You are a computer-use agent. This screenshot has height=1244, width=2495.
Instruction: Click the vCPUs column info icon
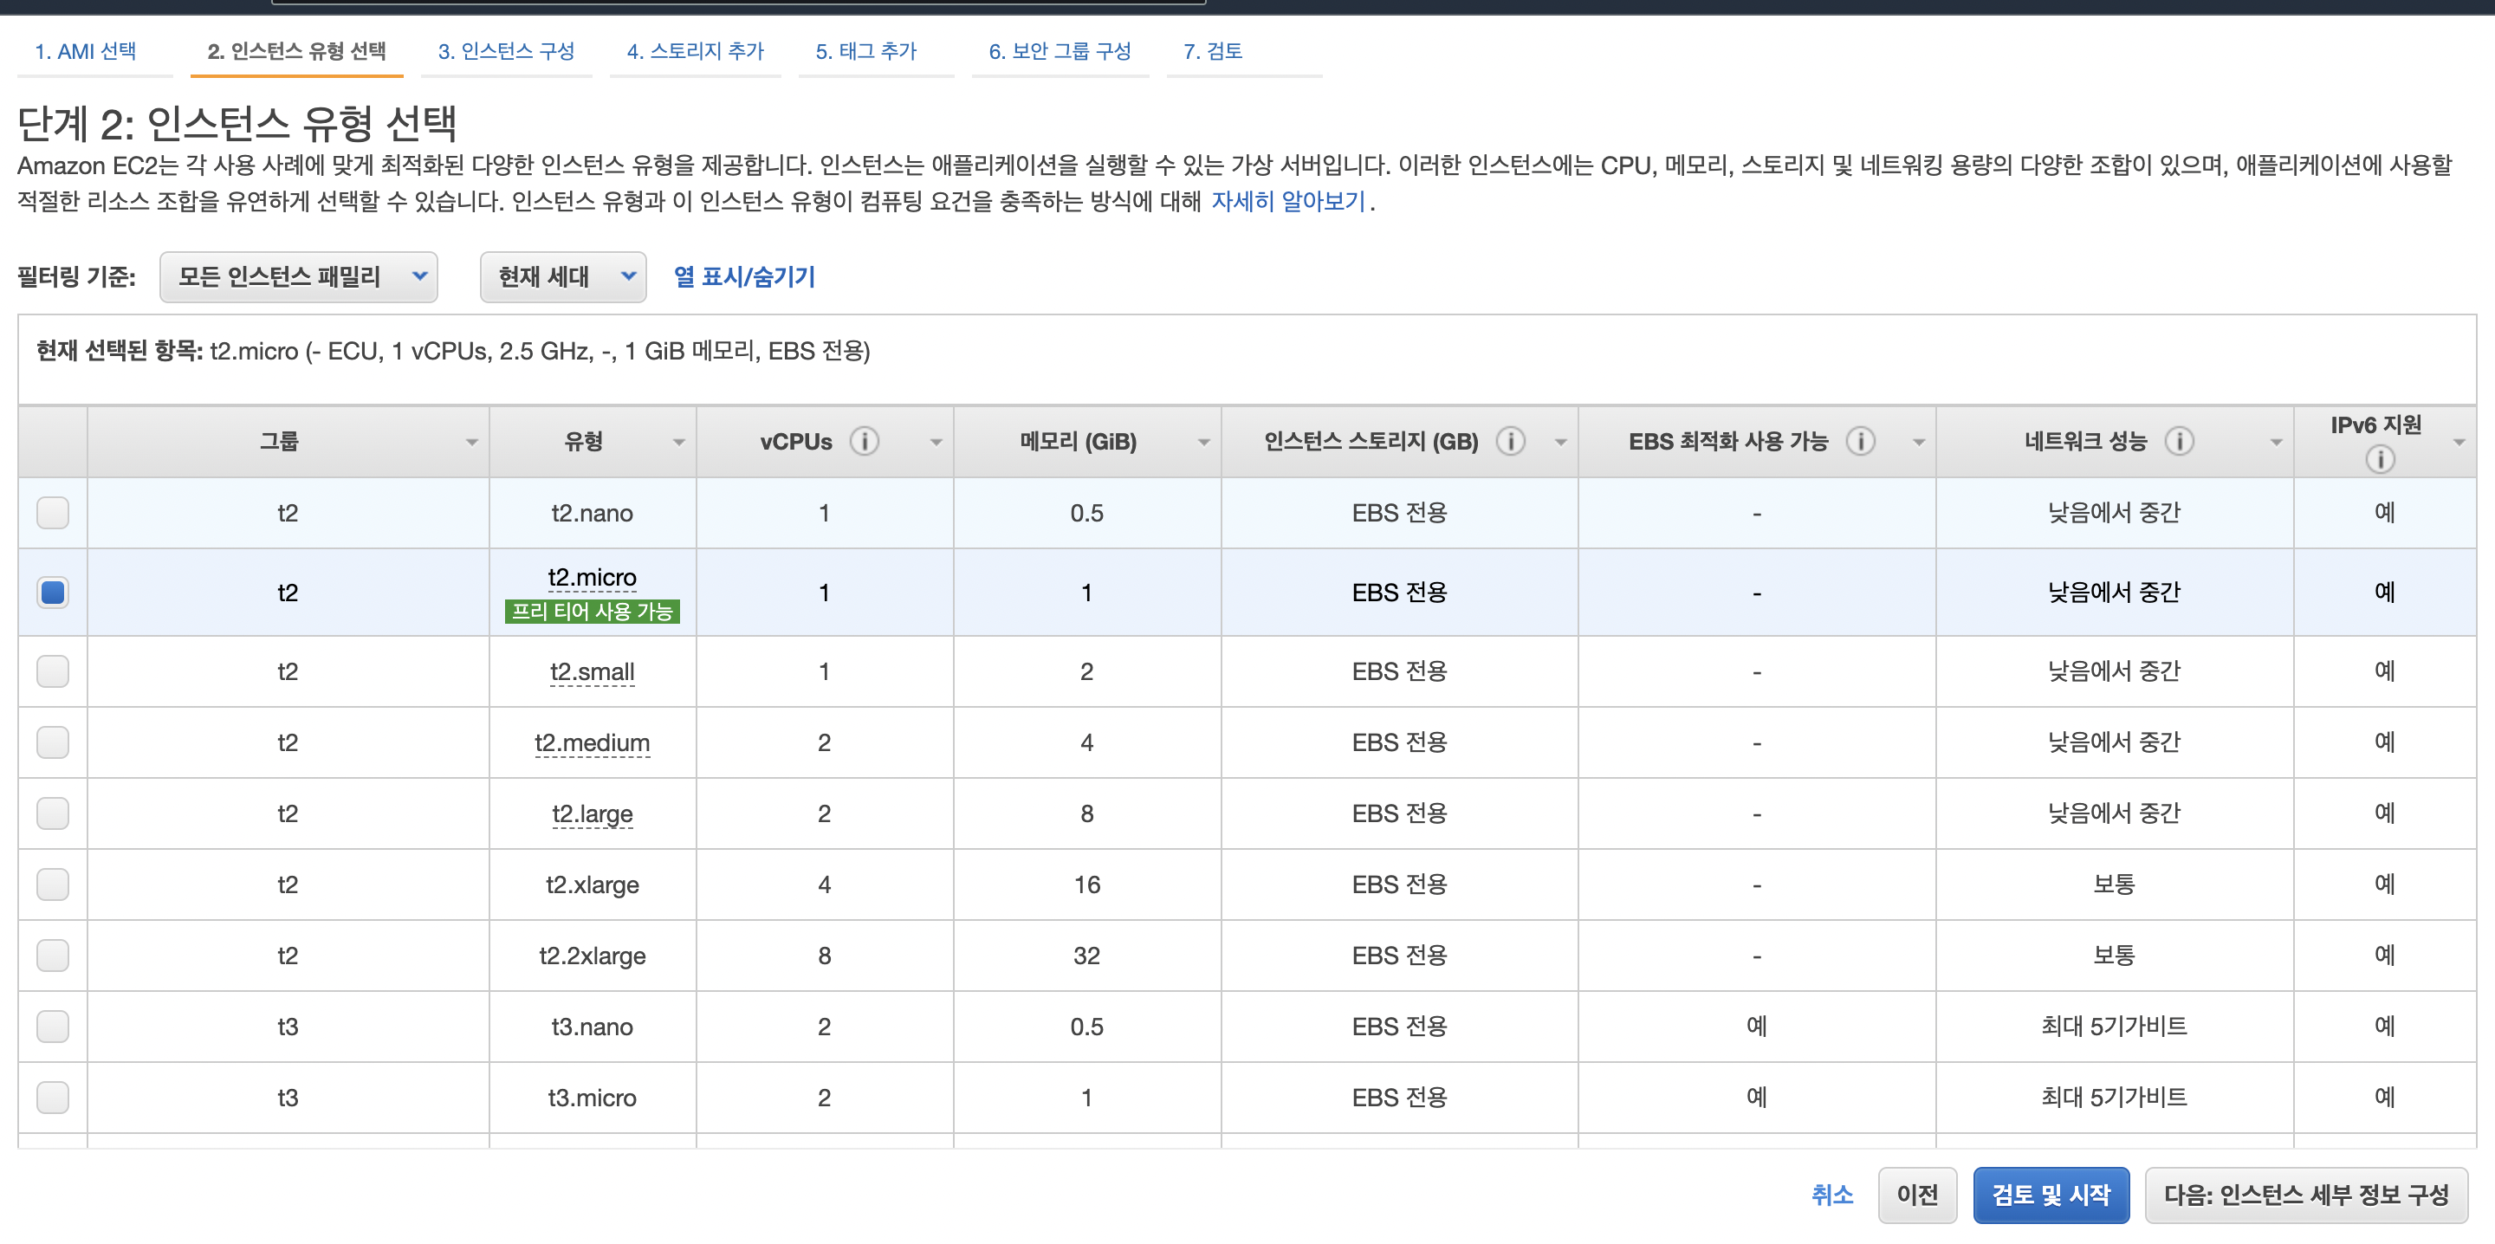coord(864,442)
